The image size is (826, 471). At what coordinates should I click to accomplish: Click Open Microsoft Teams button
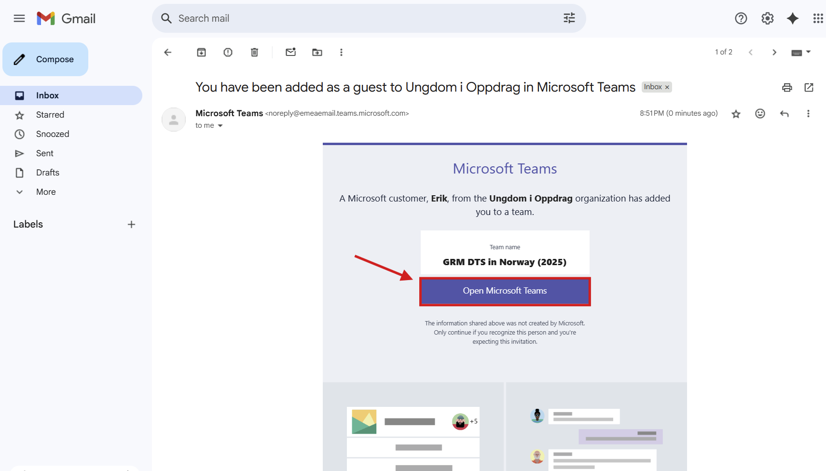point(505,291)
